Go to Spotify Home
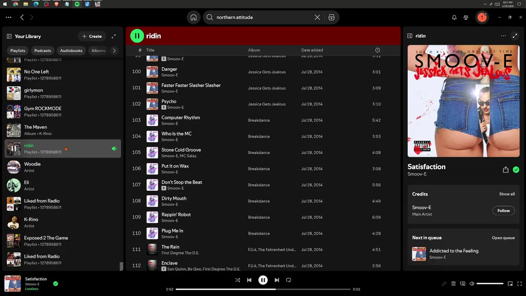The height and width of the screenshot is (296, 526). pyautogui.click(x=194, y=17)
